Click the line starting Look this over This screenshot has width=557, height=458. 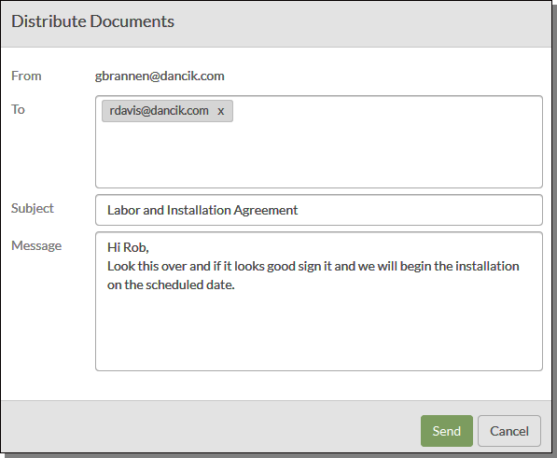click(x=313, y=266)
